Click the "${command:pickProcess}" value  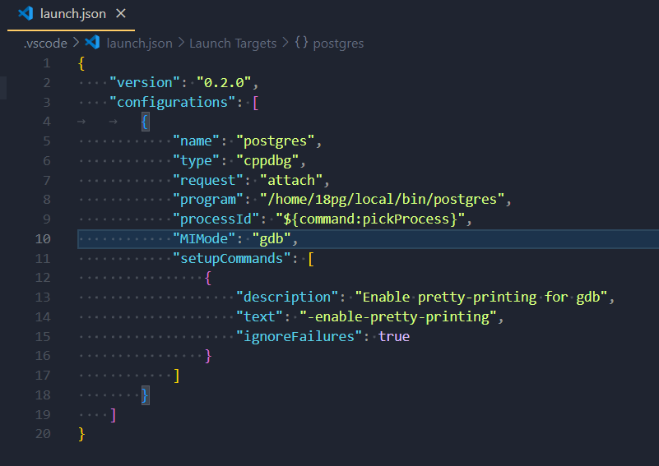pyautogui.click(x=370, y=219)
